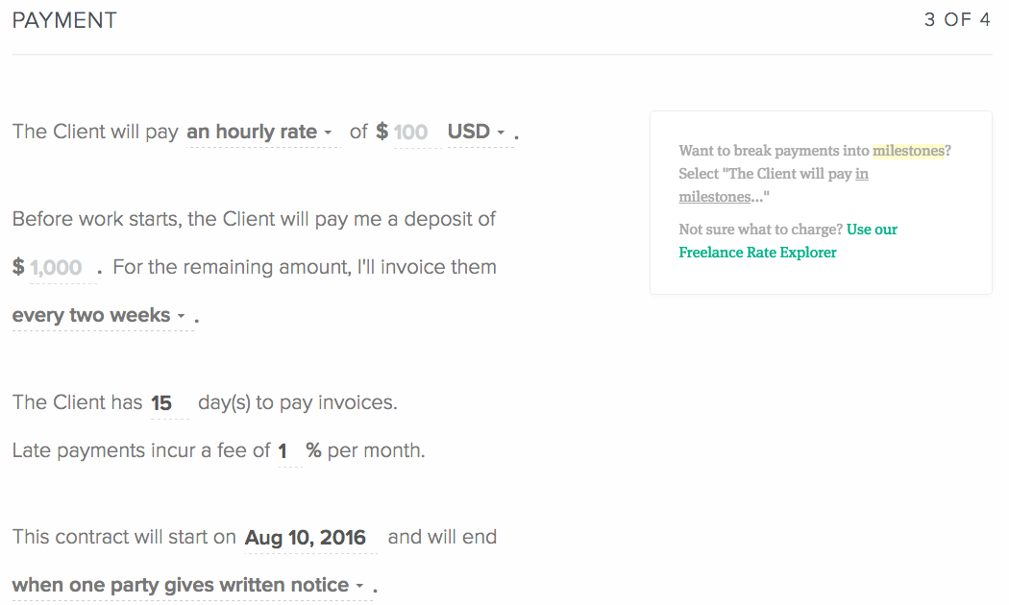Pick the contract start date Aug 10, 2016

306,538
